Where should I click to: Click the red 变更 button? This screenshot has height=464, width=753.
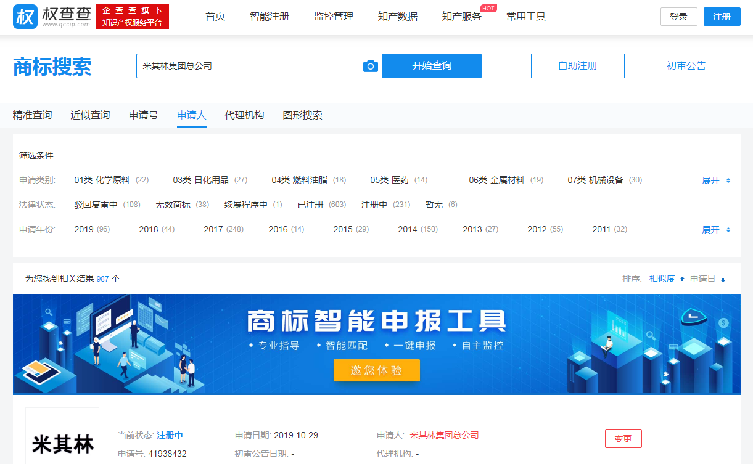(623, 439)
